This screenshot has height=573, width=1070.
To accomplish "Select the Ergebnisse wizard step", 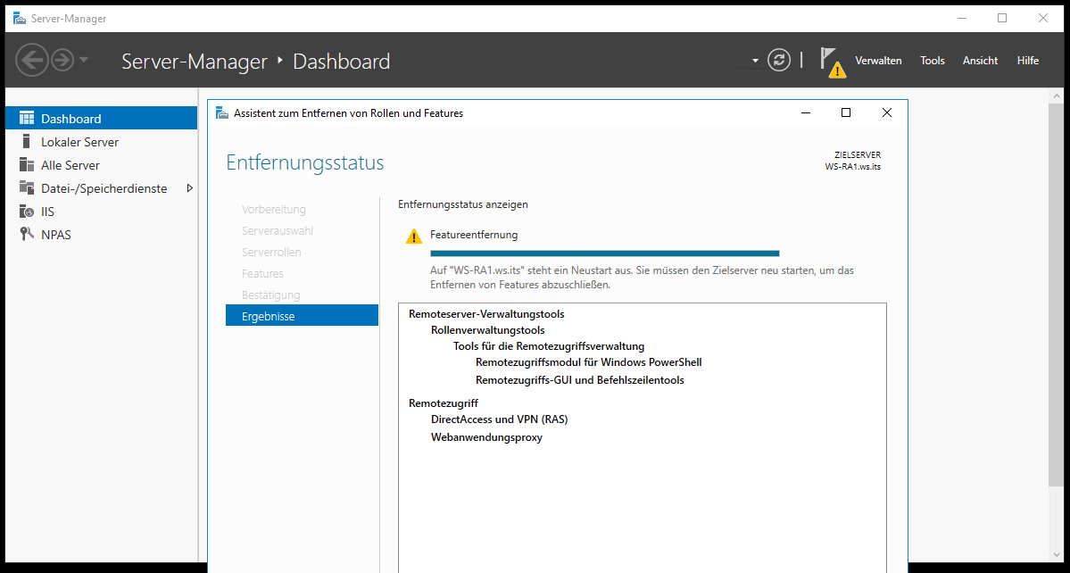I will coord(302,316).
